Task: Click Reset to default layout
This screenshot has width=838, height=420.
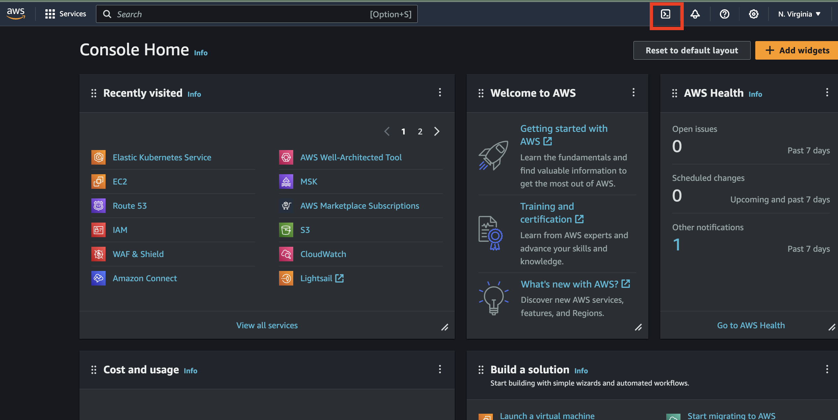Action: point(691,50)
